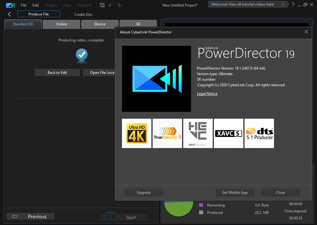Save project with the floppy disk icon
317x225 pixels.
[x=102, y=5]
